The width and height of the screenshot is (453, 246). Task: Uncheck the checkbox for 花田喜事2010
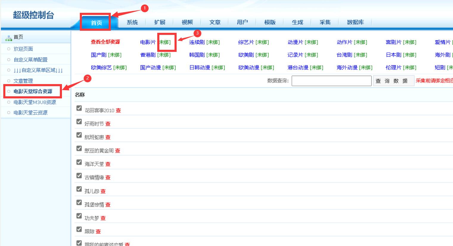79,108
